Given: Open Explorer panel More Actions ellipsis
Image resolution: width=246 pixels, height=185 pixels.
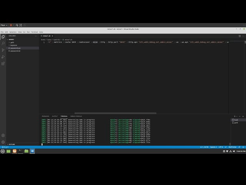Looking at the screenshot, I should tap(36, 36).
